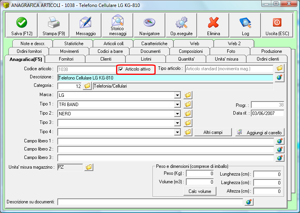Image resolution: width=300 pixels, height=213 pixels.
Task: Click folder icon beside Tipo 3 dropdown
Action: [x=188, y=123]
